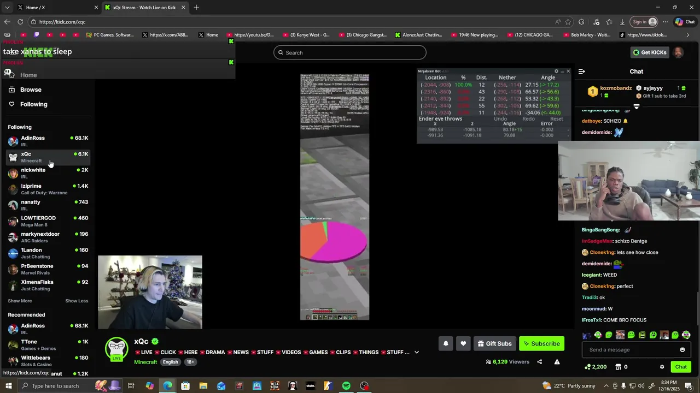
Task: Click the Subscribe button
Action: tap(541, 343)
